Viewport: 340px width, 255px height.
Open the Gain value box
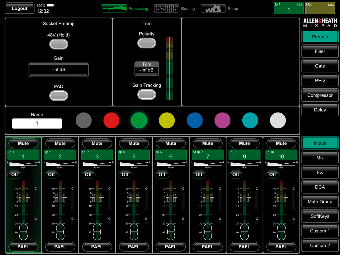(59, 70)
